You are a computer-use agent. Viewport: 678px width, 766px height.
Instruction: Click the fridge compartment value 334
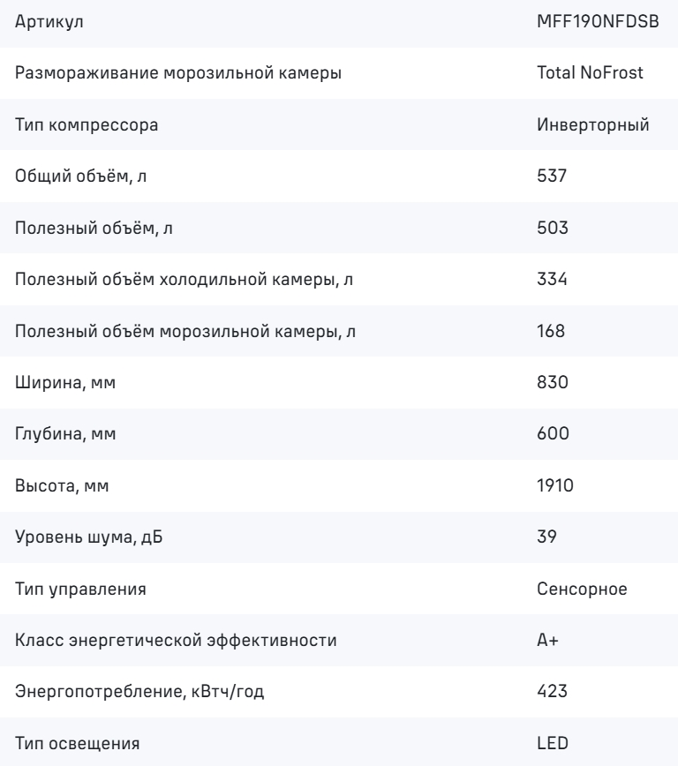point(552,279)
